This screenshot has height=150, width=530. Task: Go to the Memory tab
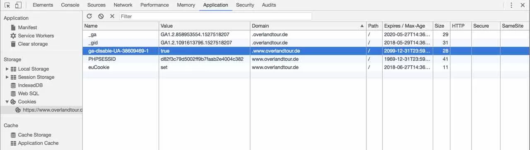click(x=186, y=5)
